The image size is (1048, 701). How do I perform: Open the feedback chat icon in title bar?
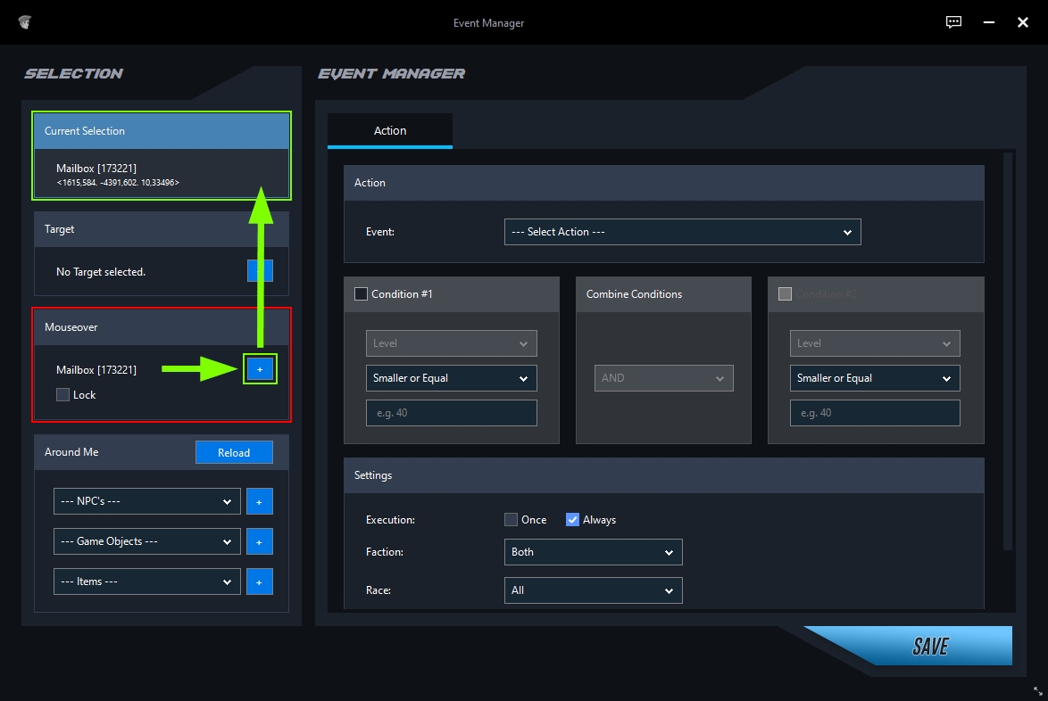954,22
